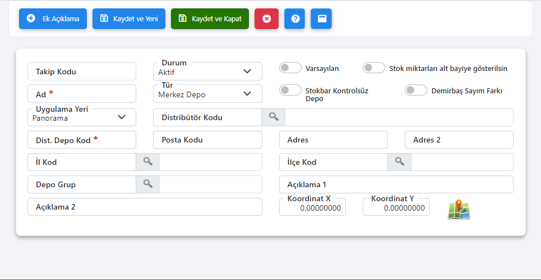
Task: Click the İlçe Kod input
Action: (334, 162)
